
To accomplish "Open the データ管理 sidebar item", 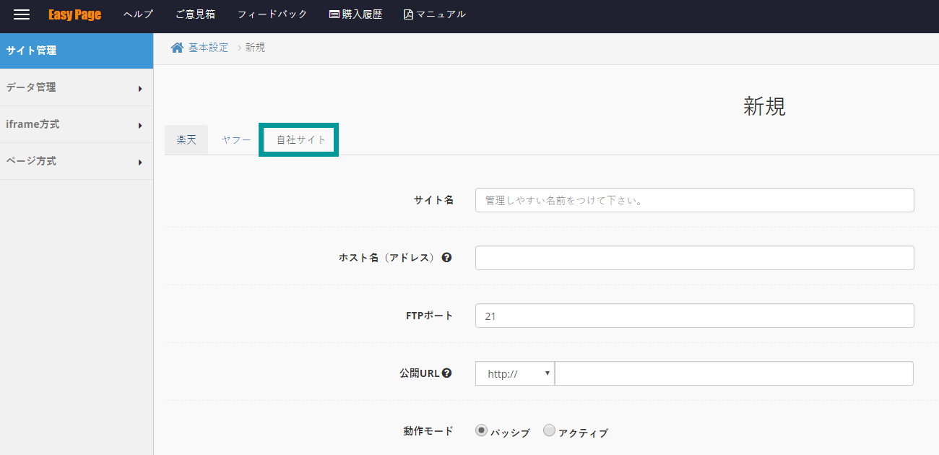I will [77, 87].
